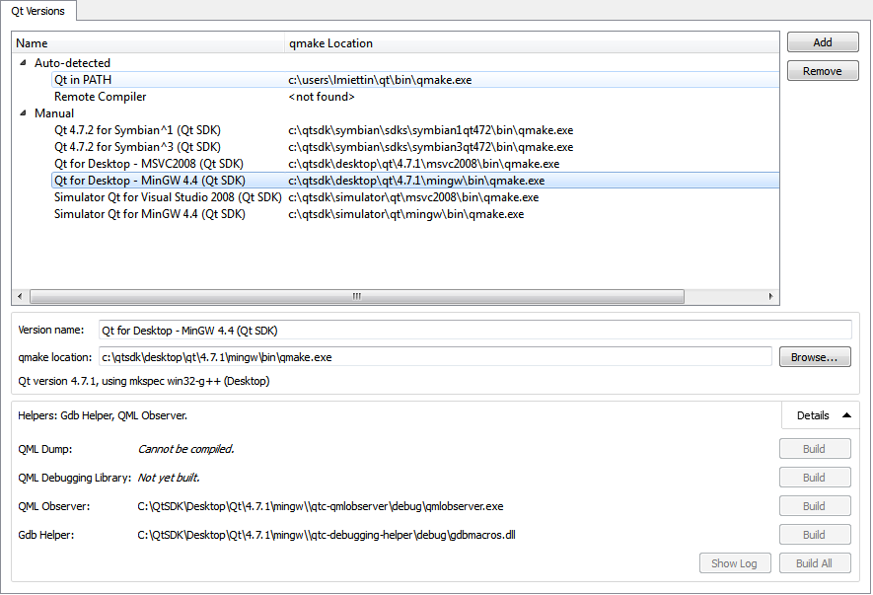The image size is (873, 595).
Task: Open the Browse... file dialog
Action: pos(815,357)
